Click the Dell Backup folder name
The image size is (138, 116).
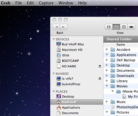(x=126, y=60)
